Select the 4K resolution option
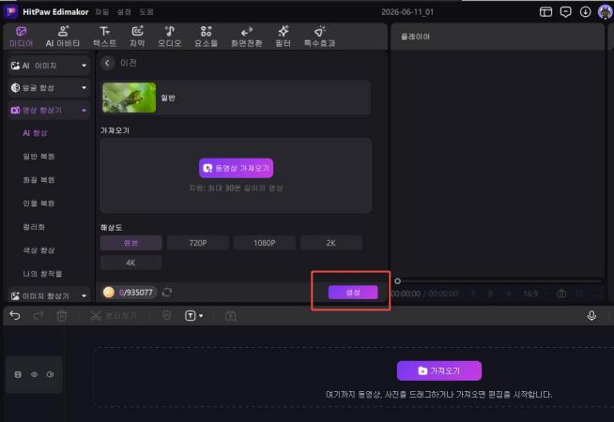This screenshot has height=422, width=614. point(130,263)
